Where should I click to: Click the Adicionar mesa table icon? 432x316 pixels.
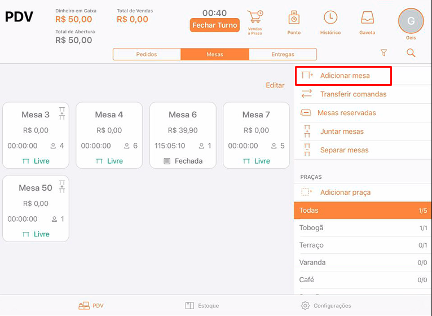pyautogui.click(x=307, y=75)
